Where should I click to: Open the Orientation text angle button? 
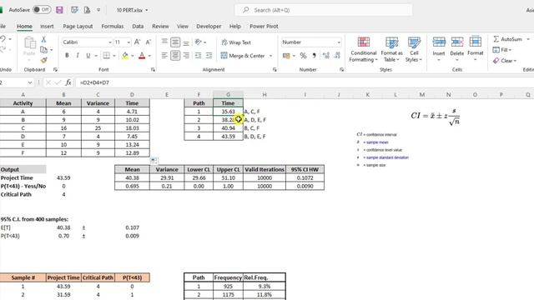tap(199, 42)
